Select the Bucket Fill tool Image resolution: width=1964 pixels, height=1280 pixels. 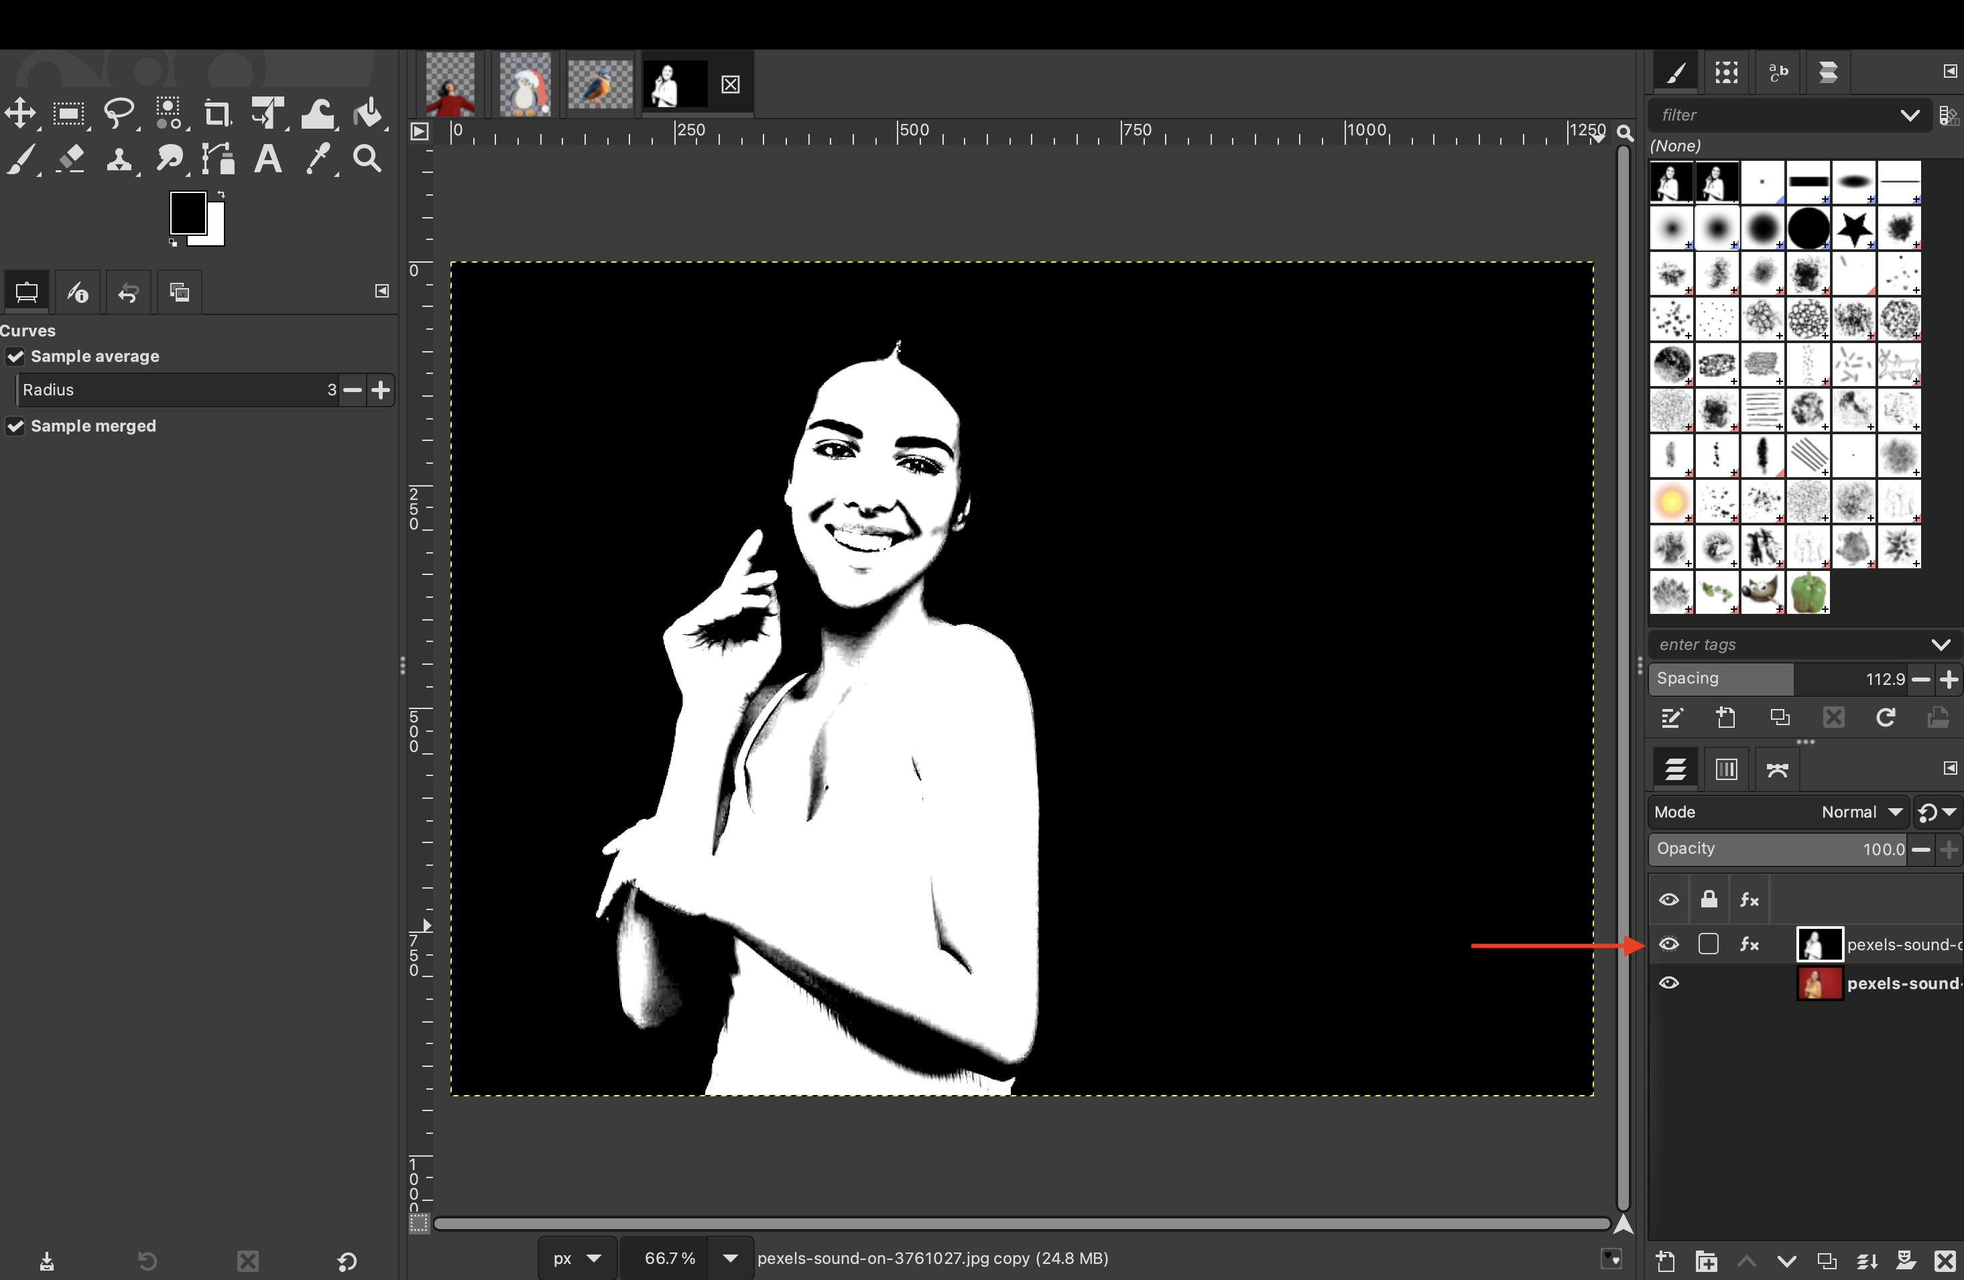pyautogui.click(x=368, y=113)
